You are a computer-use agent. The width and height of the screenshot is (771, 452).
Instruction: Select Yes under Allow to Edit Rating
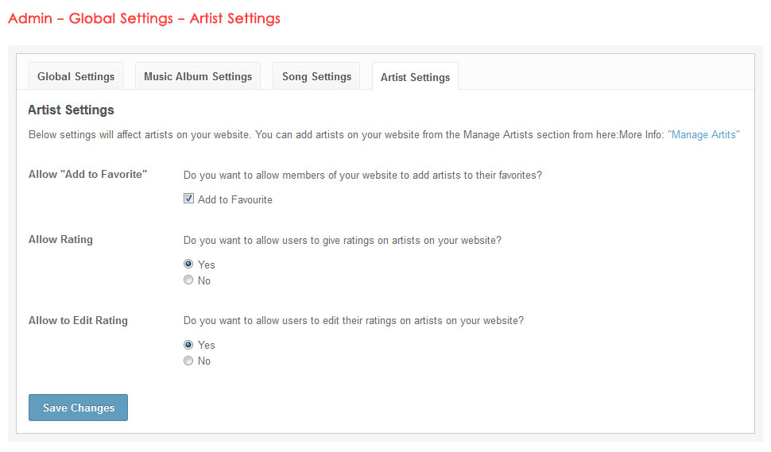click(x=188, y=345)
